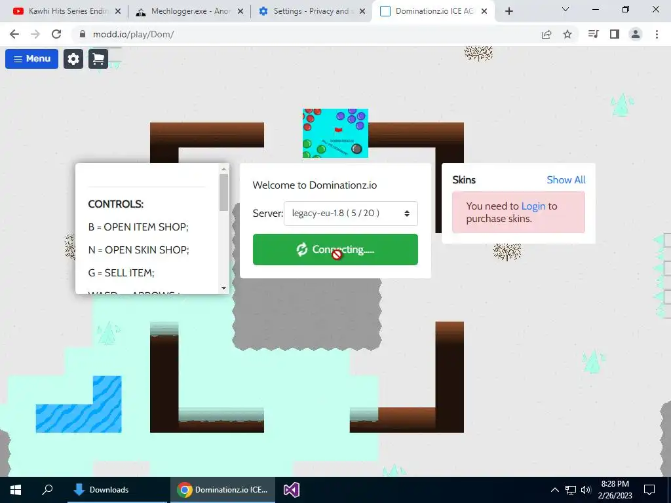Open volume control tray icon
This screenshot has width=671, height=503.
[586, 490]
